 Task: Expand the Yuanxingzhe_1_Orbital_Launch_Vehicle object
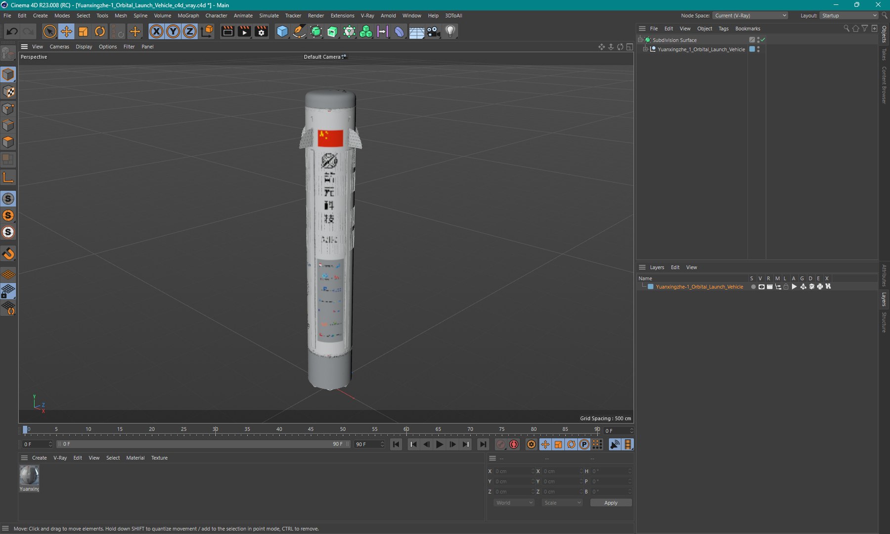[x=645, y=49]
